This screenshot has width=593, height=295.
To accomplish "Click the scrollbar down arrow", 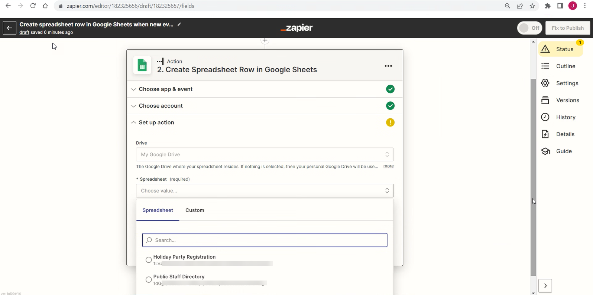I will click(x=533, y=293).
